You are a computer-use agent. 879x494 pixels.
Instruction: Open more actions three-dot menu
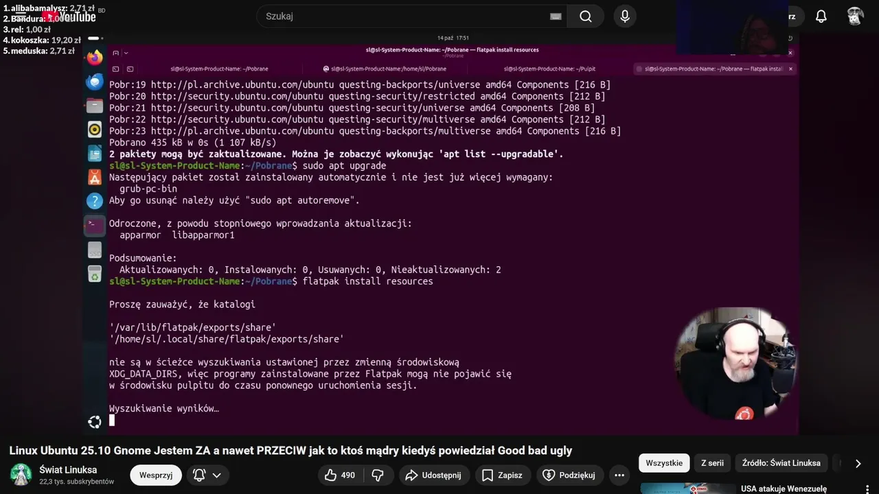619,475
